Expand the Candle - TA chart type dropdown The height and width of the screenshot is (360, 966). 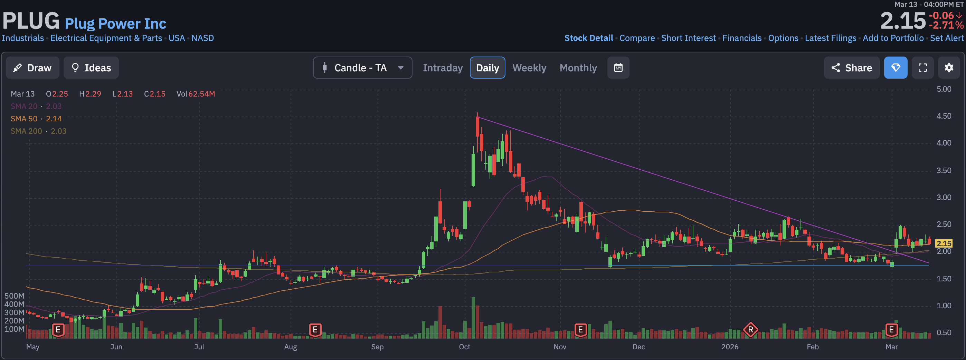coord(363,68)
